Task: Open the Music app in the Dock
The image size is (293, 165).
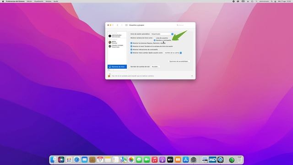Action: 155,160
